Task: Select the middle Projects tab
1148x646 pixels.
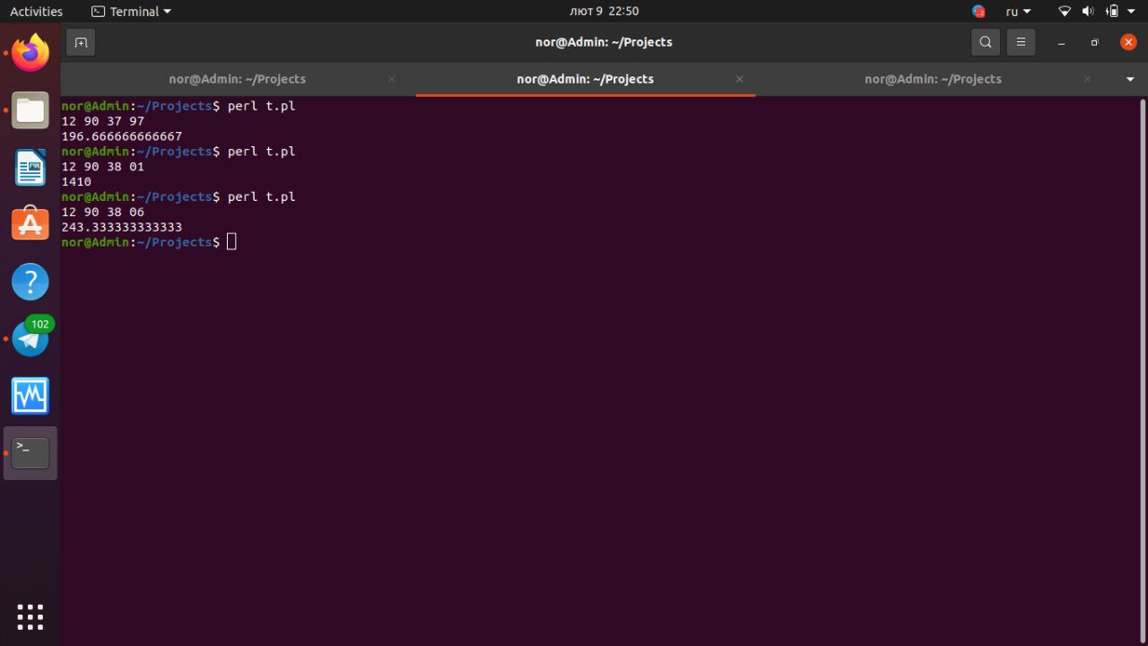Action: (x=586, y=79)
